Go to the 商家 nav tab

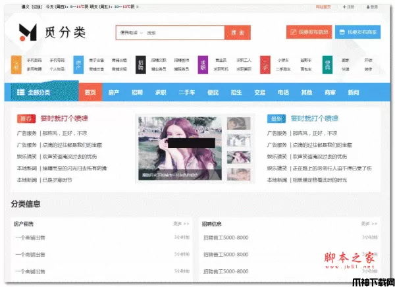330,92
